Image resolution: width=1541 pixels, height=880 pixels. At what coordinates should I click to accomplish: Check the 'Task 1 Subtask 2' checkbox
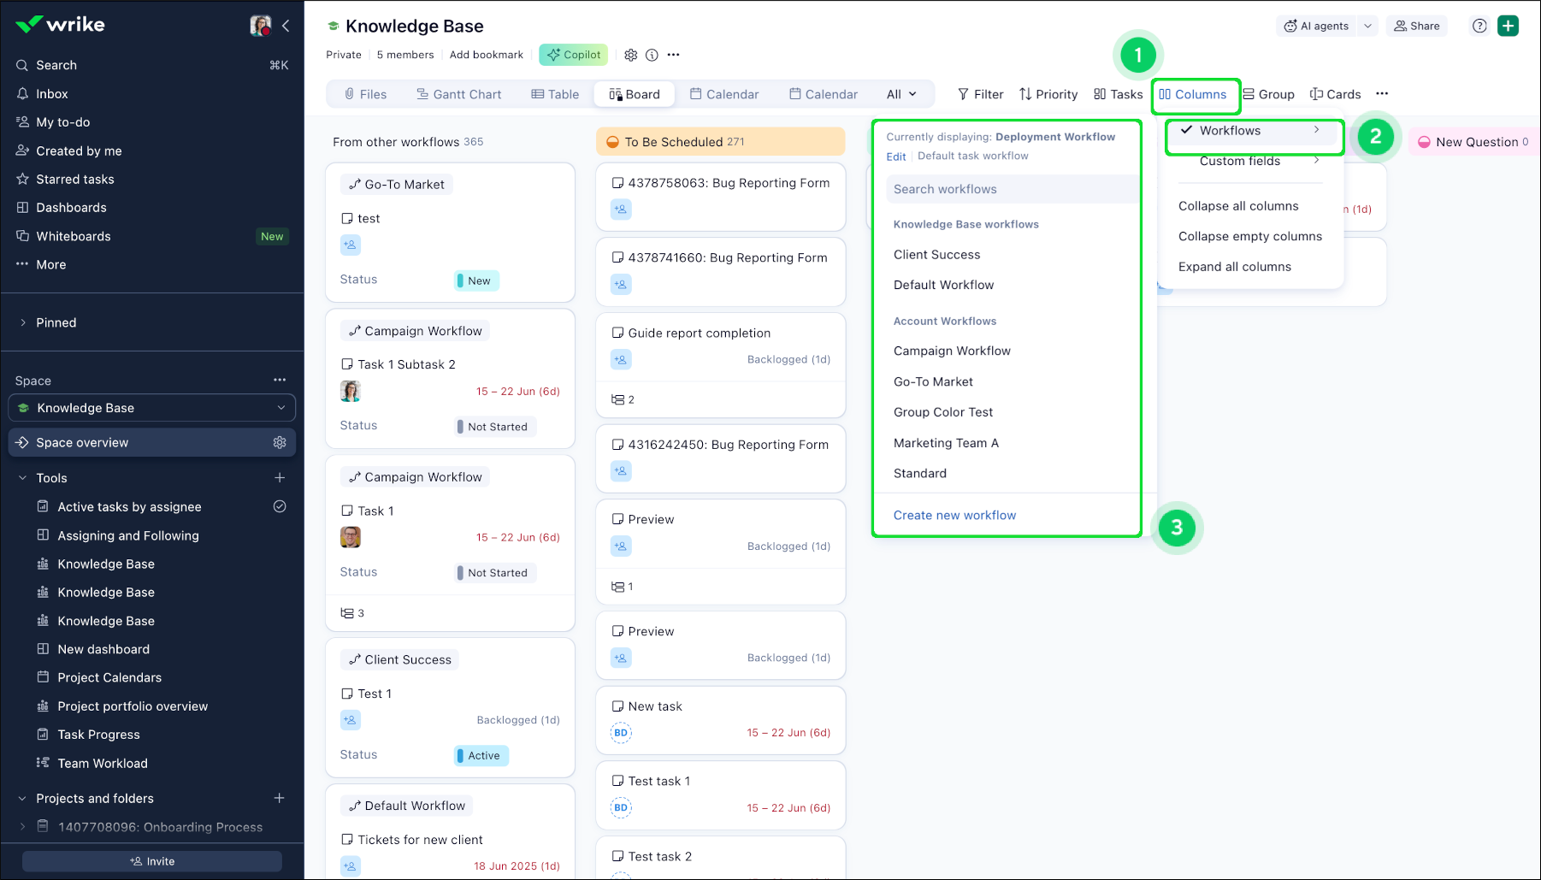(x=347, y=364)
